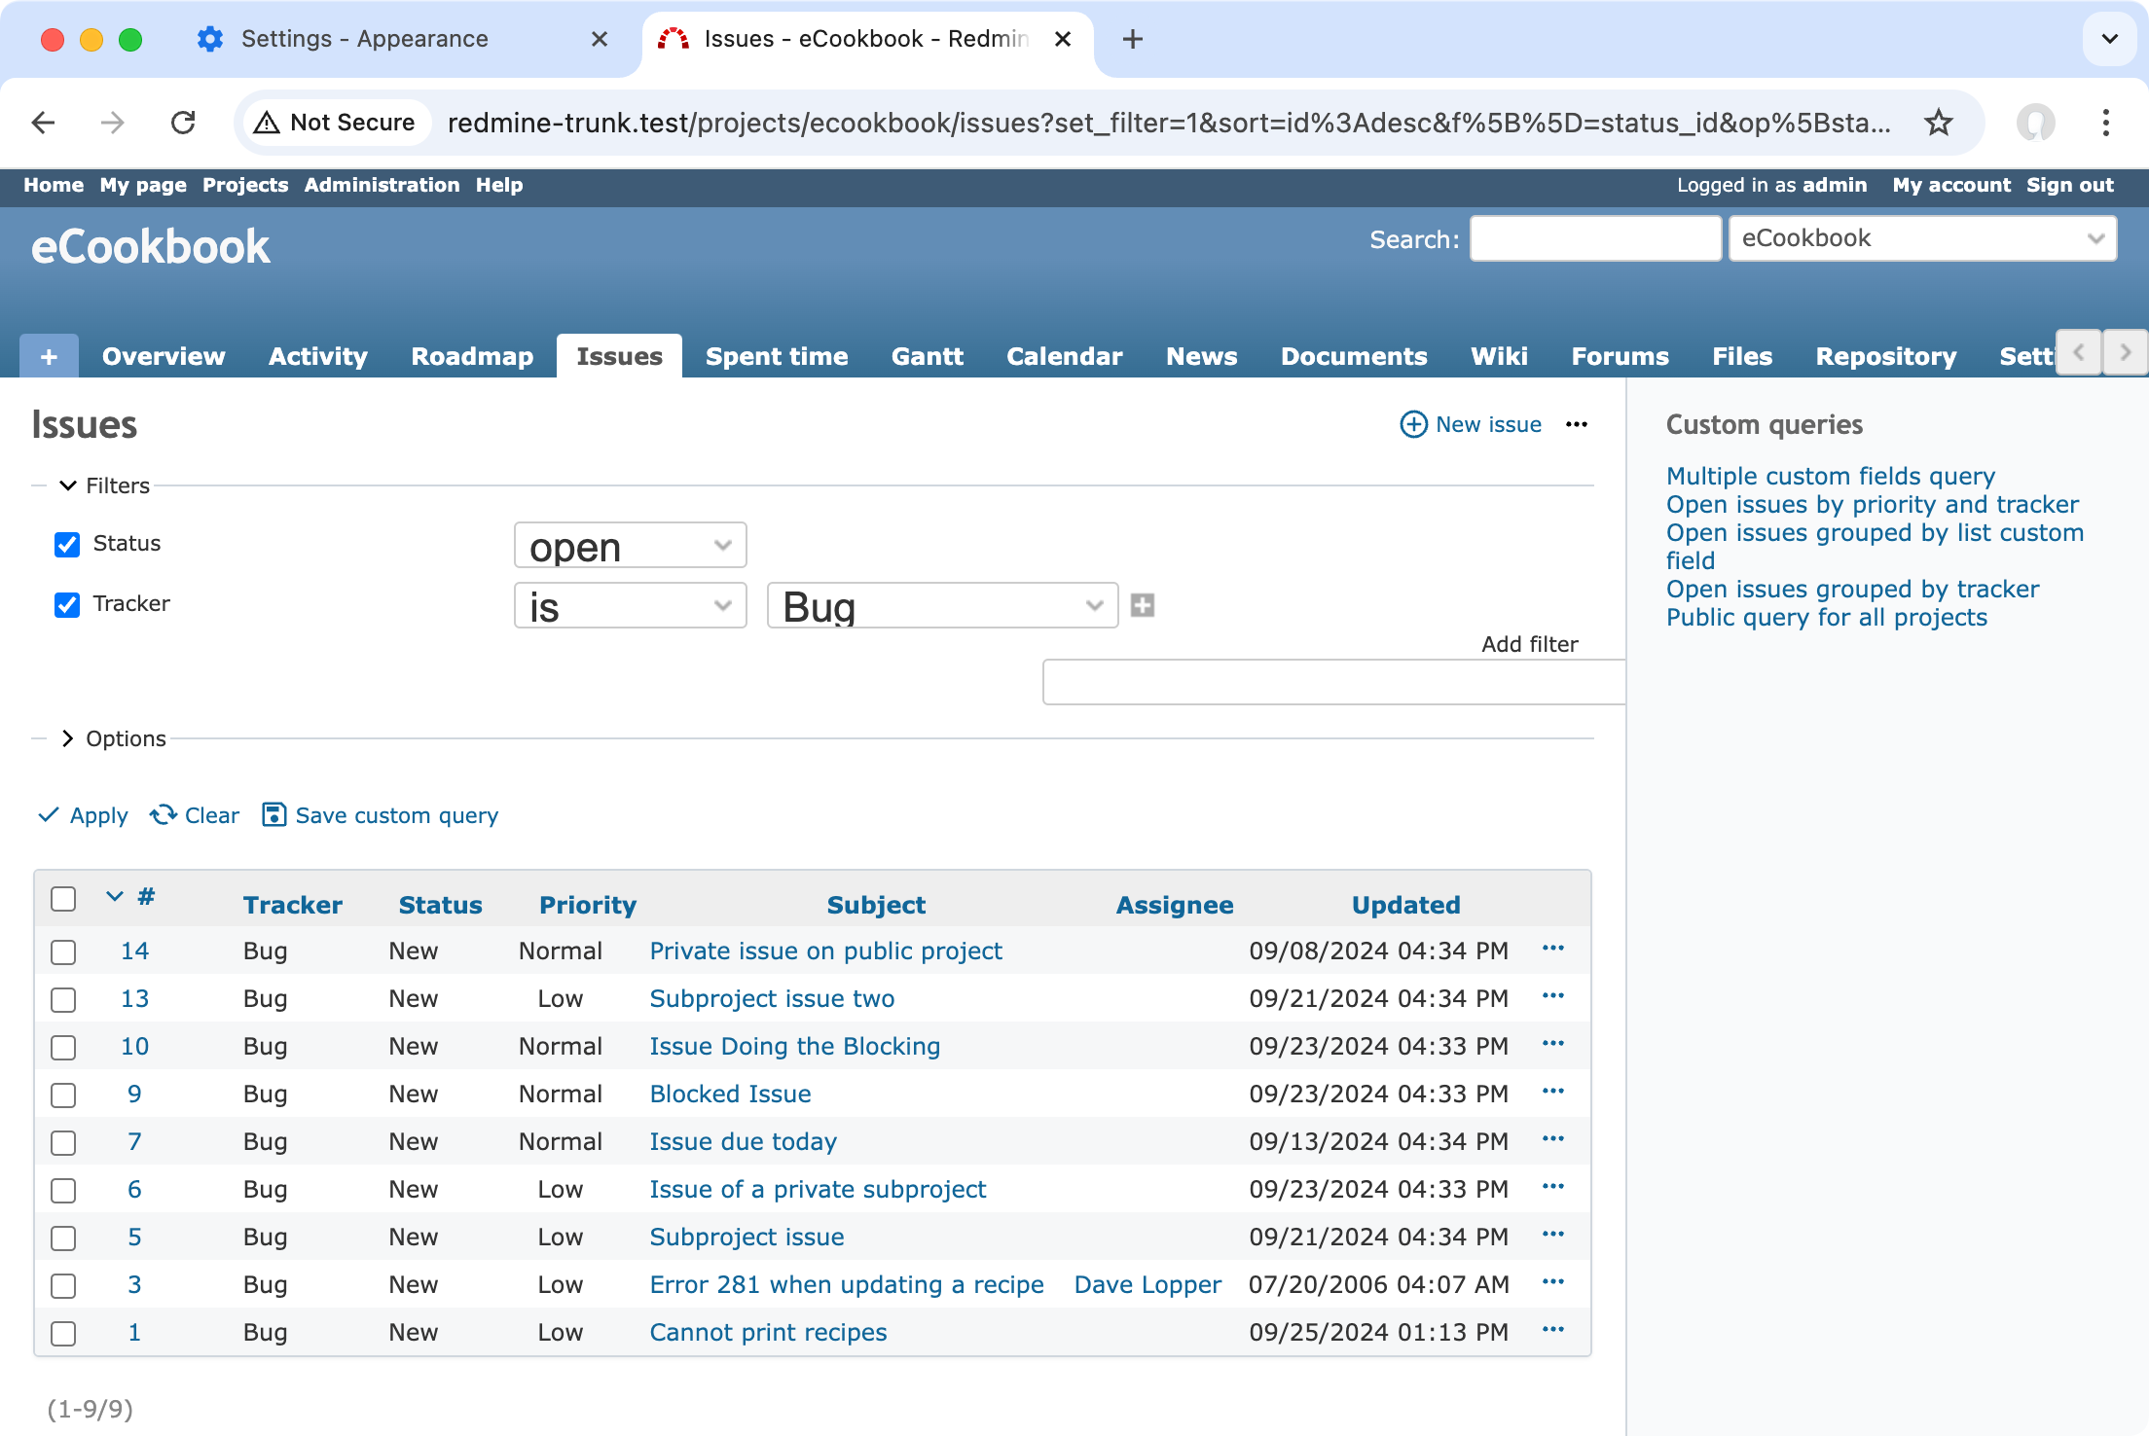
Task: Switch to the Activity tab
Action: 318,356
